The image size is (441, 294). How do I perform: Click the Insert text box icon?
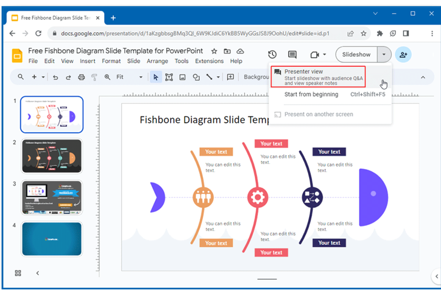(169, 77)
